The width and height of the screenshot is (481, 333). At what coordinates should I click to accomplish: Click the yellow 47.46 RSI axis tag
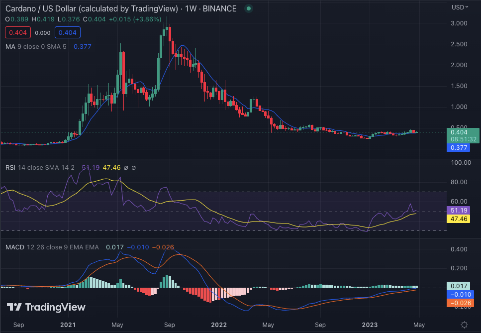[459, 219]
